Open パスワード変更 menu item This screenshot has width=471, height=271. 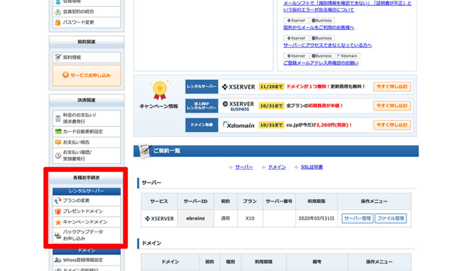click(86, 22)
